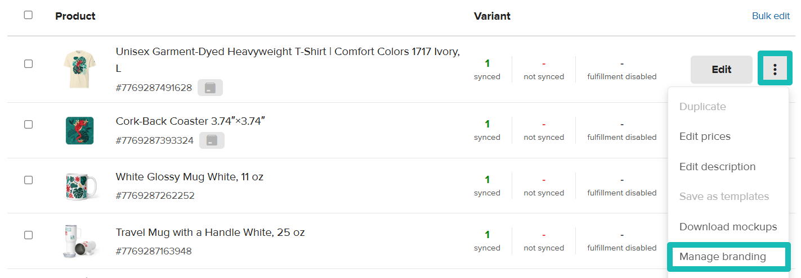Viewport: 801px width, 278px height.
Task: Open the White Glossy Mug thumbnail
Action: click(79, 186)
